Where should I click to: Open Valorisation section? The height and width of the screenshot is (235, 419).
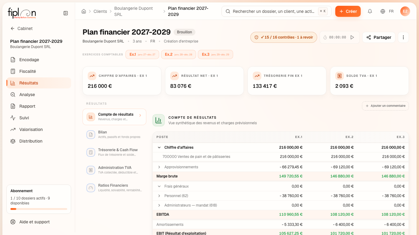(39, 129)
